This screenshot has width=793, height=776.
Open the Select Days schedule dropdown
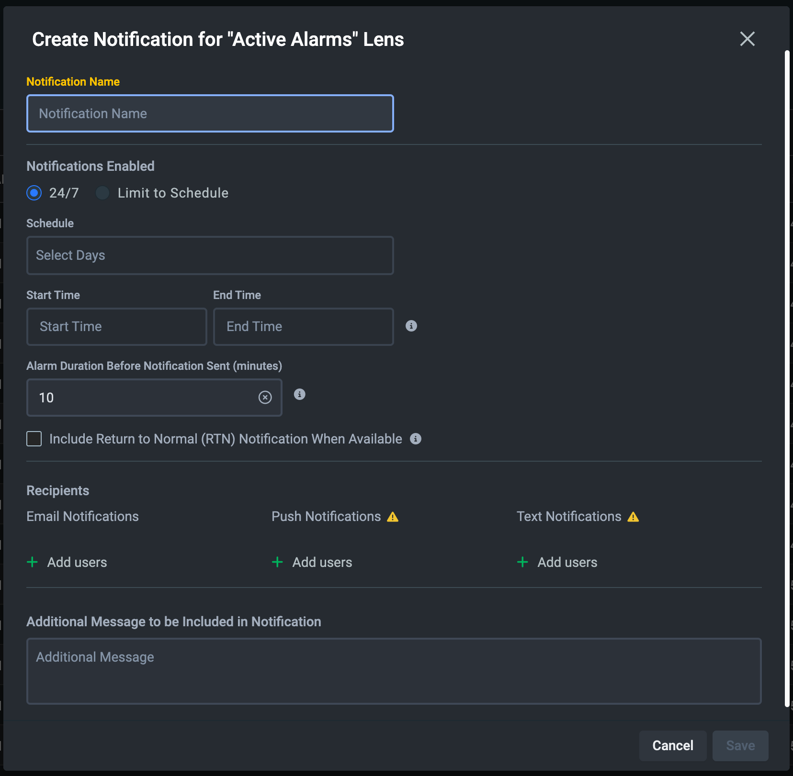click(210, 255)
